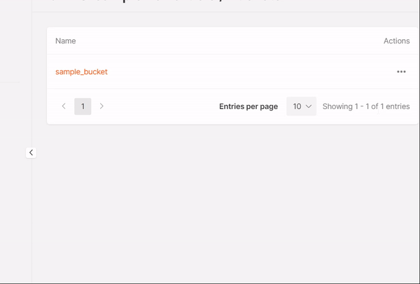Click the Showing 1 - 1 of 1 entries text
420x284 pixels.
point(366,106)
